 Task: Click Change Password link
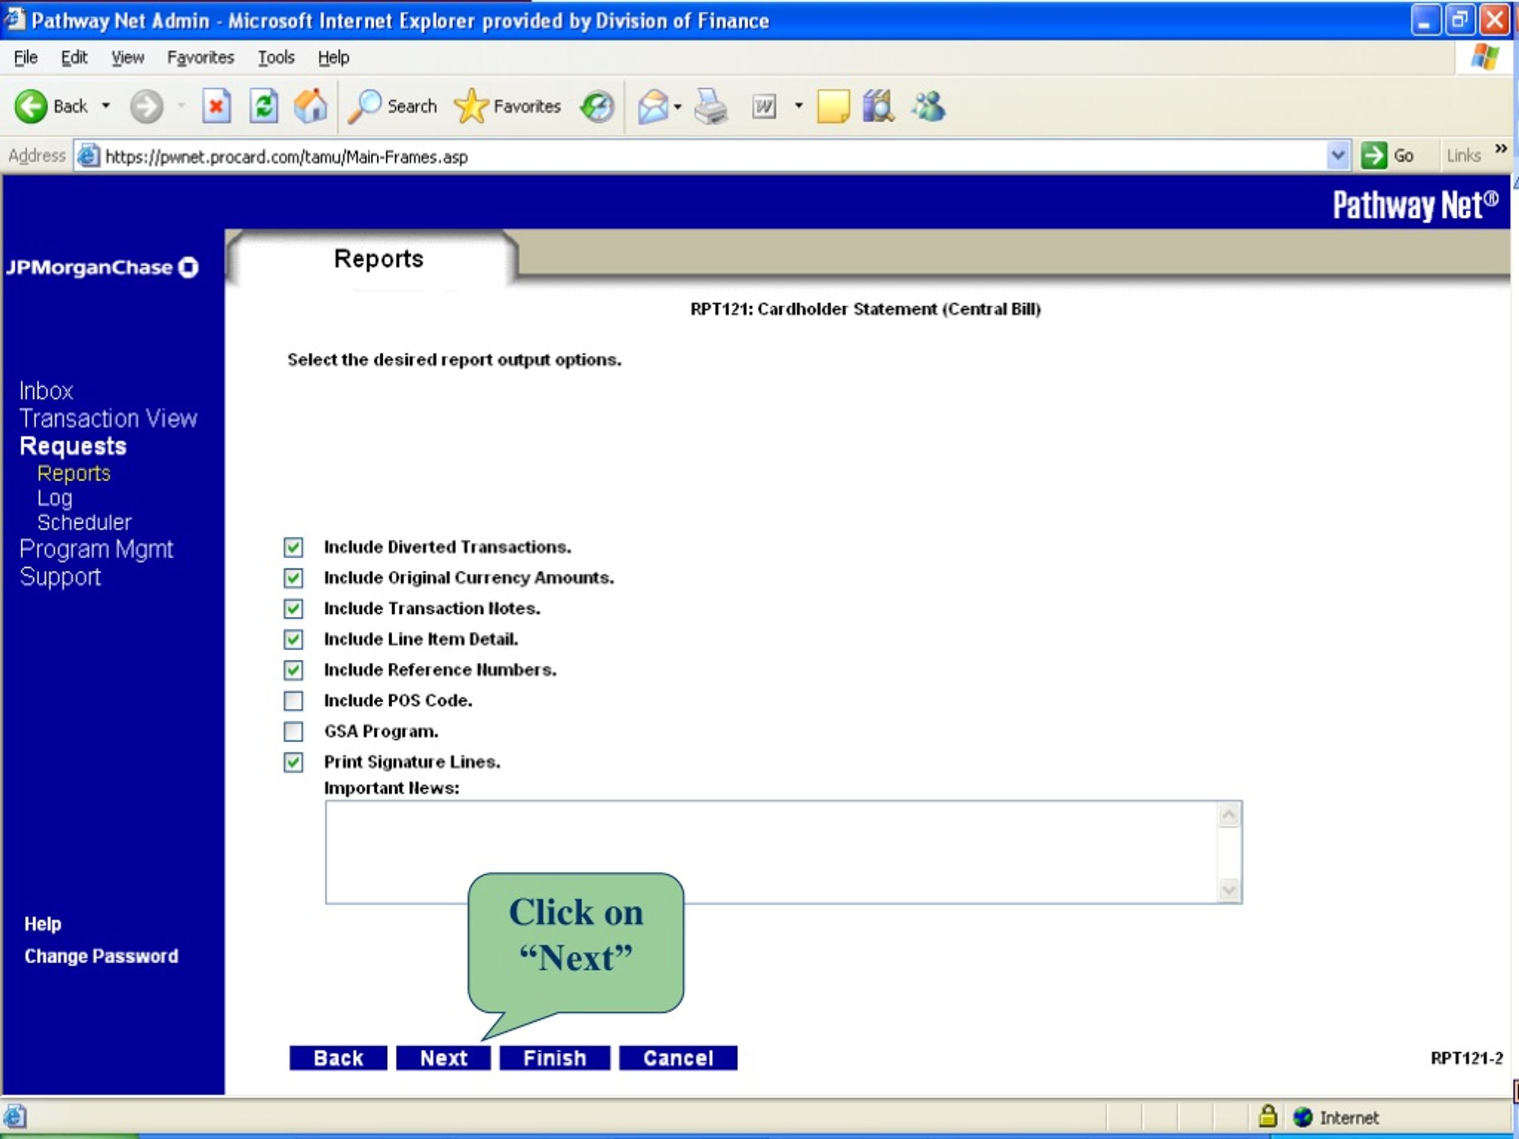101,956
